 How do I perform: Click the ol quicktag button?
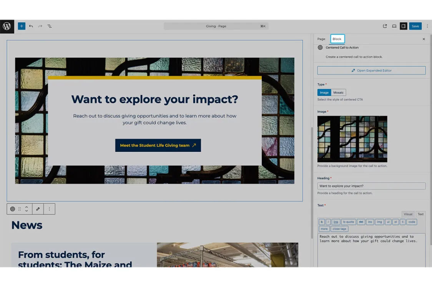coord(395,222)
